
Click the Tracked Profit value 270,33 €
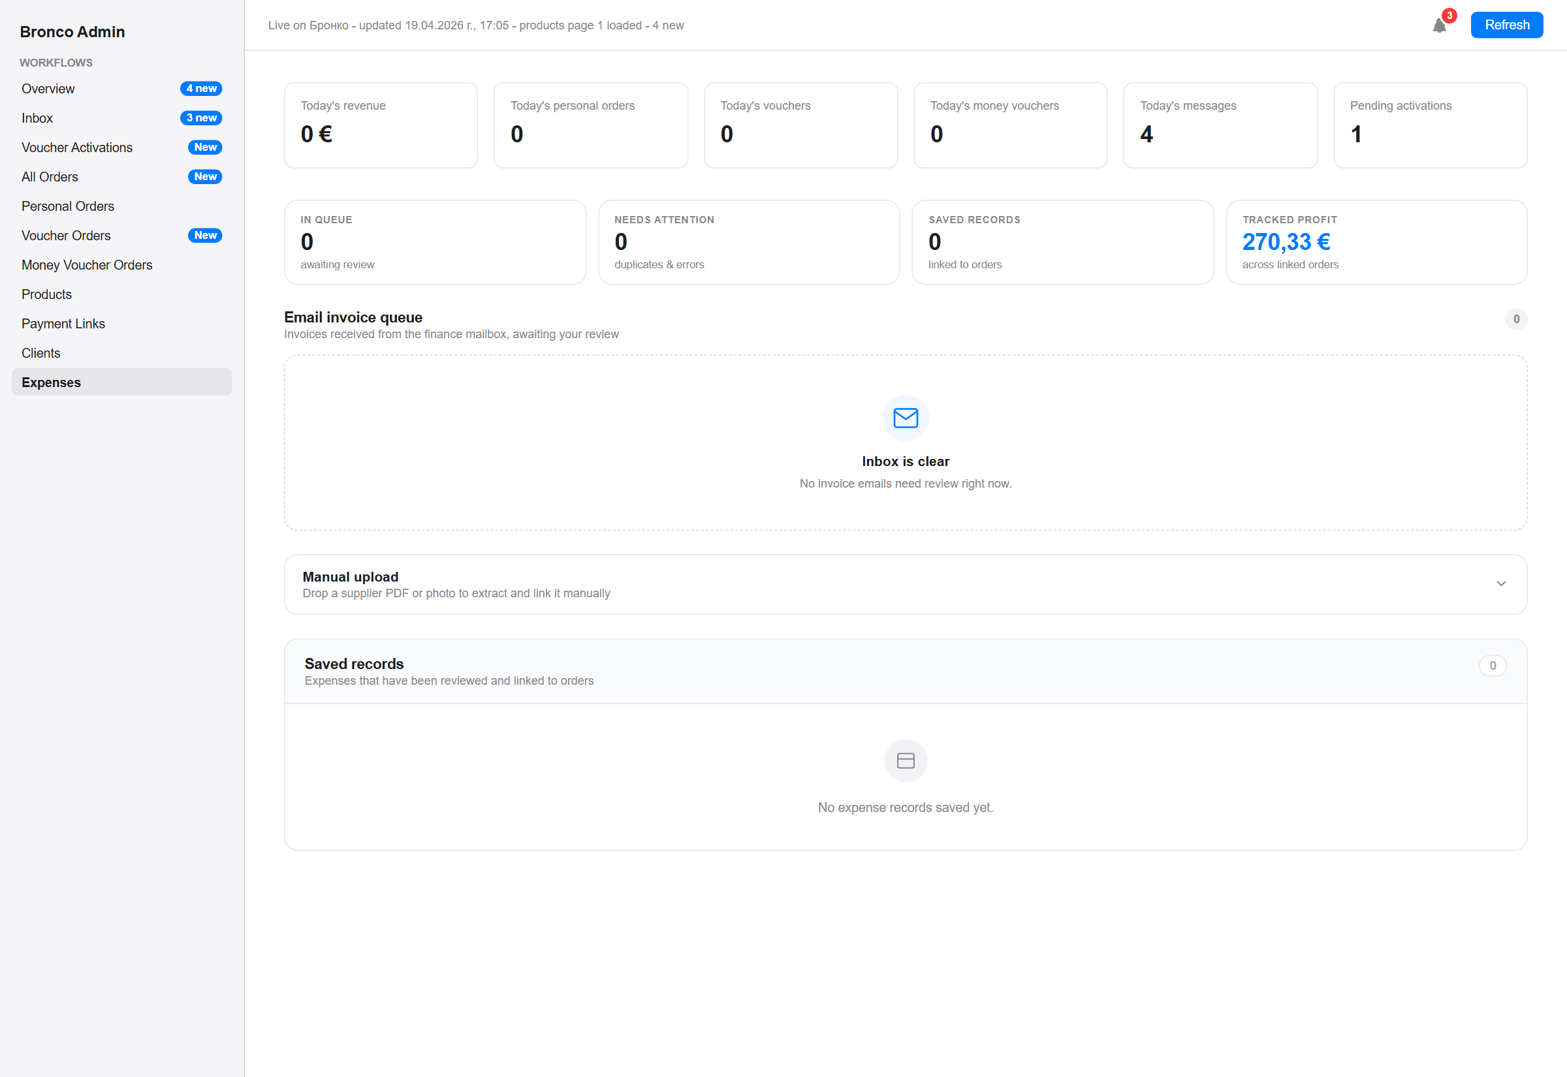point(1286,242)
